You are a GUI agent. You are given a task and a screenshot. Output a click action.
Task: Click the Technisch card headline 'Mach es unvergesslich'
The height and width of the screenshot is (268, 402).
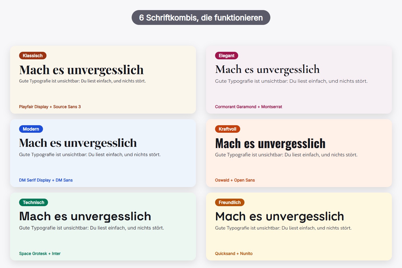pos(85,216)
